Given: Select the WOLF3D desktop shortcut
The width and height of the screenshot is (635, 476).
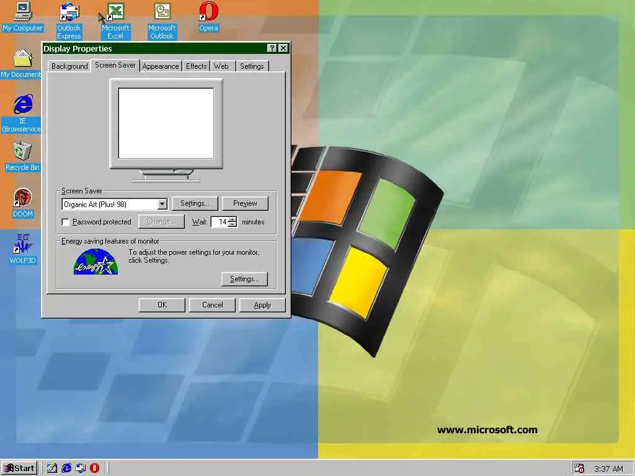Looking at the screenshot, I should (x=23, y=249).
